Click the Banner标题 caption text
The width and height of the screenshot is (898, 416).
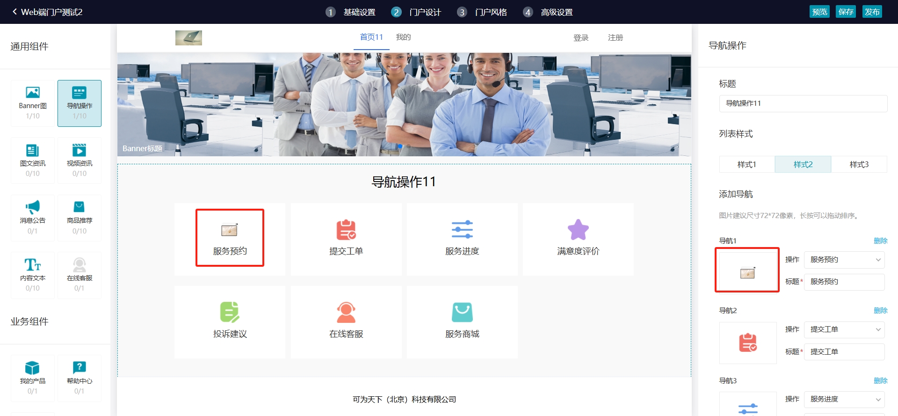[142, 148]
